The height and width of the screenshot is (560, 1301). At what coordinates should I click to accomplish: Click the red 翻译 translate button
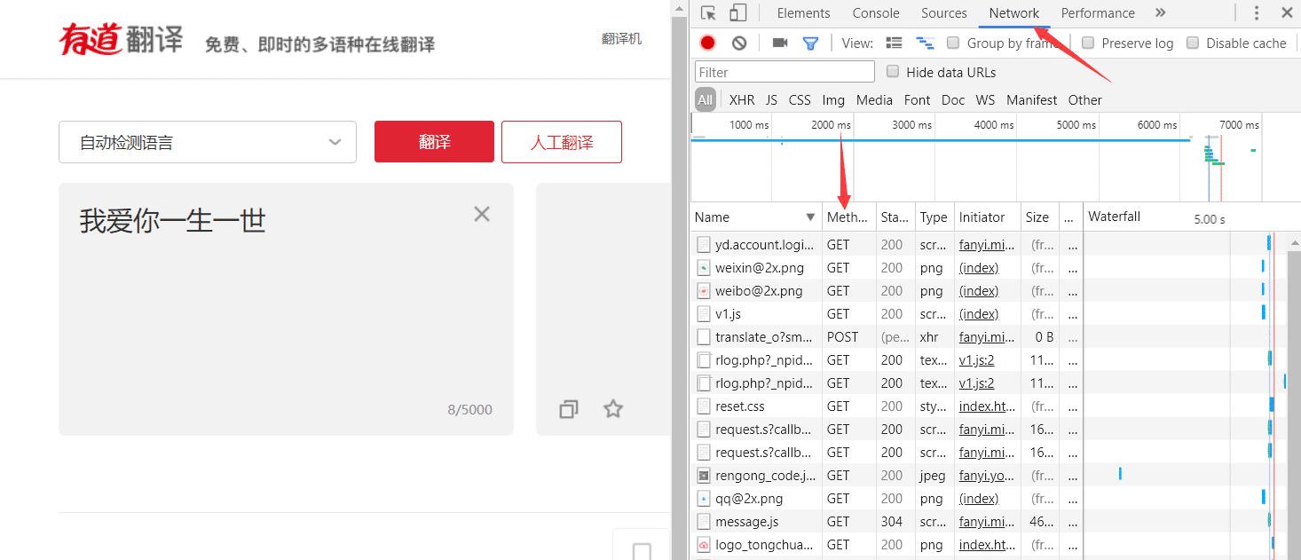[x=434, y=141]
